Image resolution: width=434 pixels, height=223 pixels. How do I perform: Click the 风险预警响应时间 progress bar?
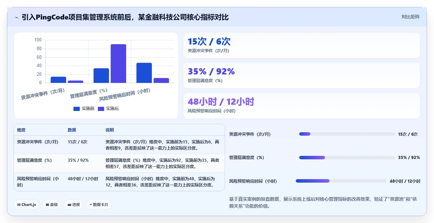341,181
